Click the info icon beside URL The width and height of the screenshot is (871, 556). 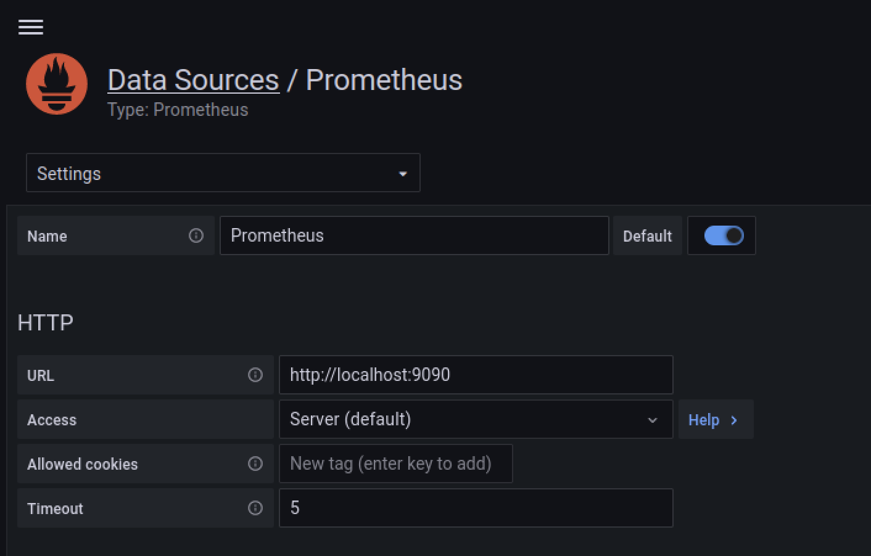(255, 375)
